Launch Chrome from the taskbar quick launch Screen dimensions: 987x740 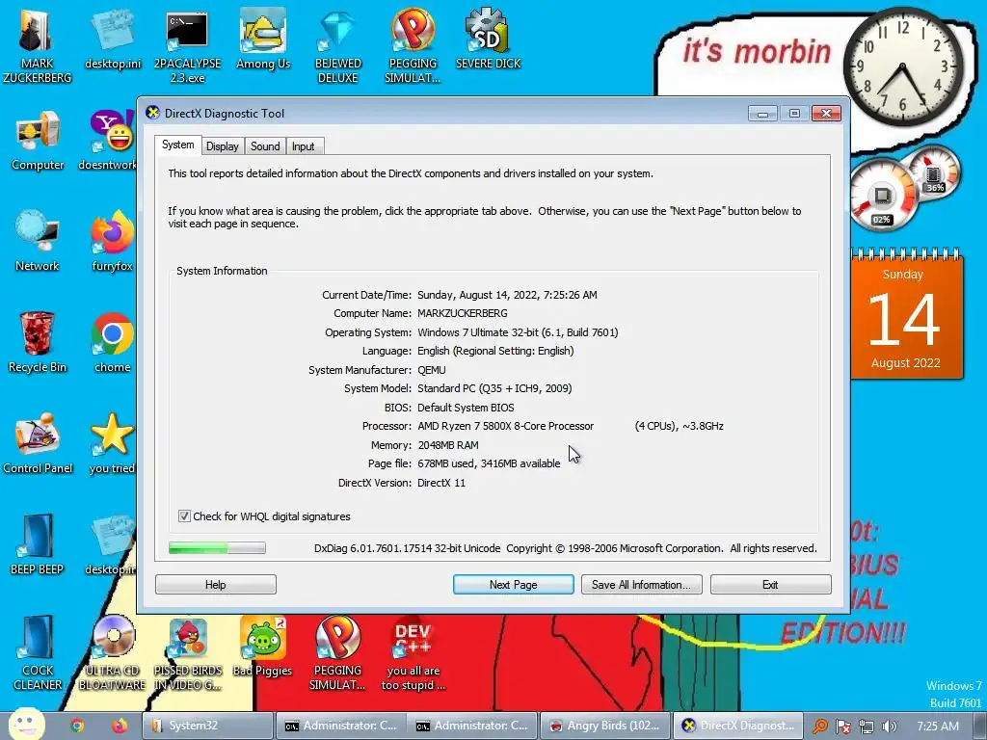click(77, 726)
